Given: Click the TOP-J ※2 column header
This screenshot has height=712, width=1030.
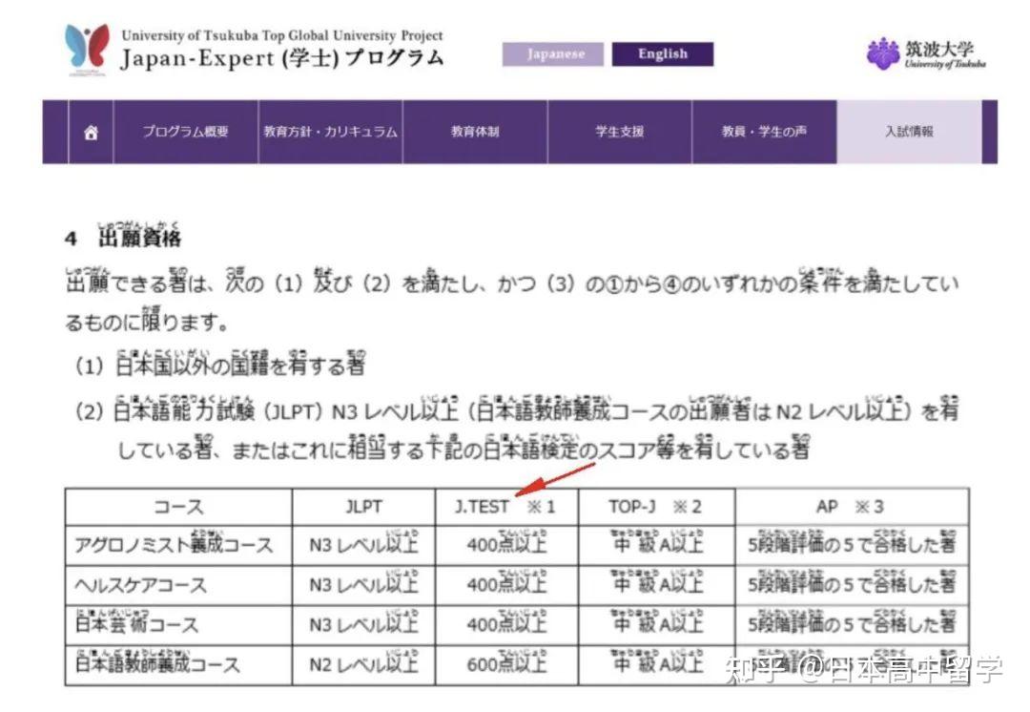Looking at the screenshot, I should (656, 507).
